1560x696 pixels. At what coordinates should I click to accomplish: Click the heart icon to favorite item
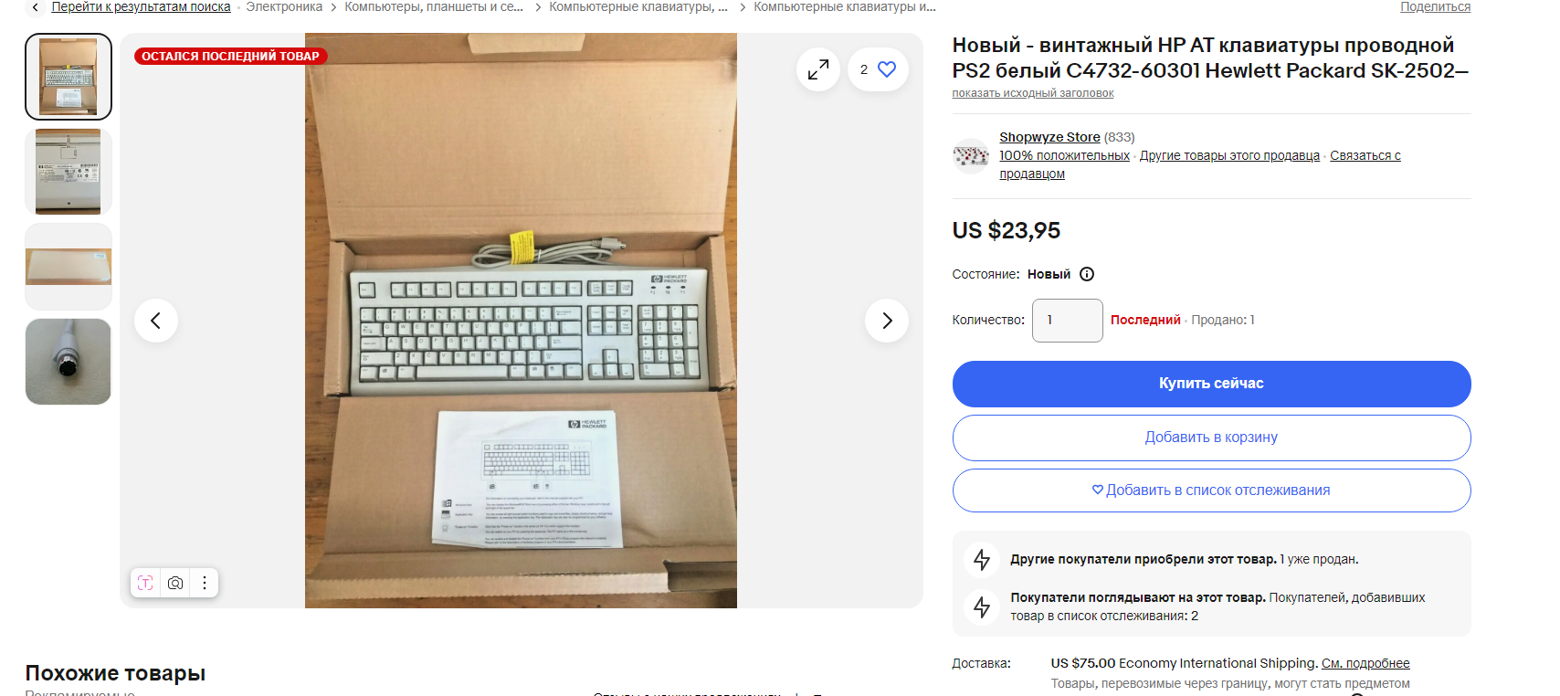click(886, 69)
